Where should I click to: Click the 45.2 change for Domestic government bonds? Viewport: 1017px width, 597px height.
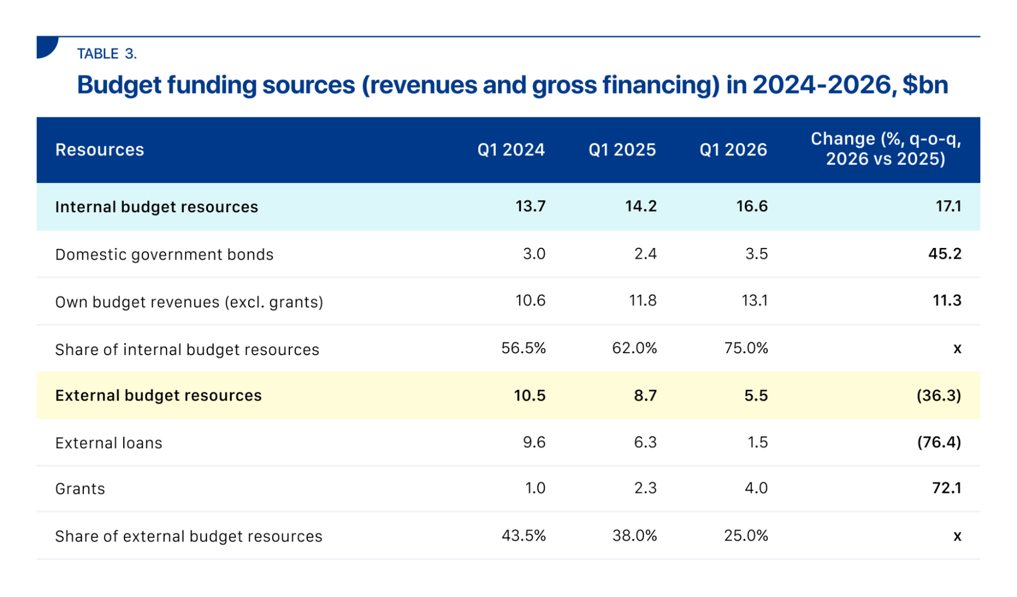pos(945,254)
